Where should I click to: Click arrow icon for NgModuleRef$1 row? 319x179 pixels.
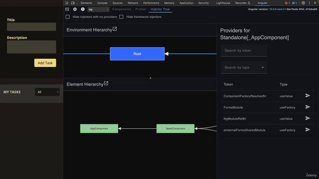[308, 118]
